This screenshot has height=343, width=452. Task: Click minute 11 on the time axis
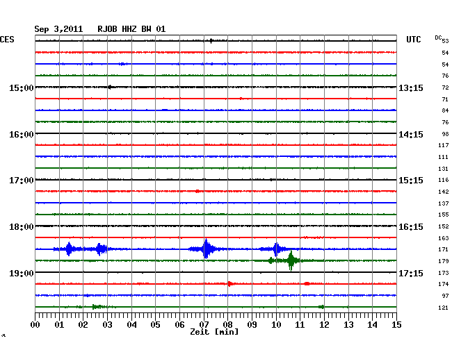[x=300, y=325]
